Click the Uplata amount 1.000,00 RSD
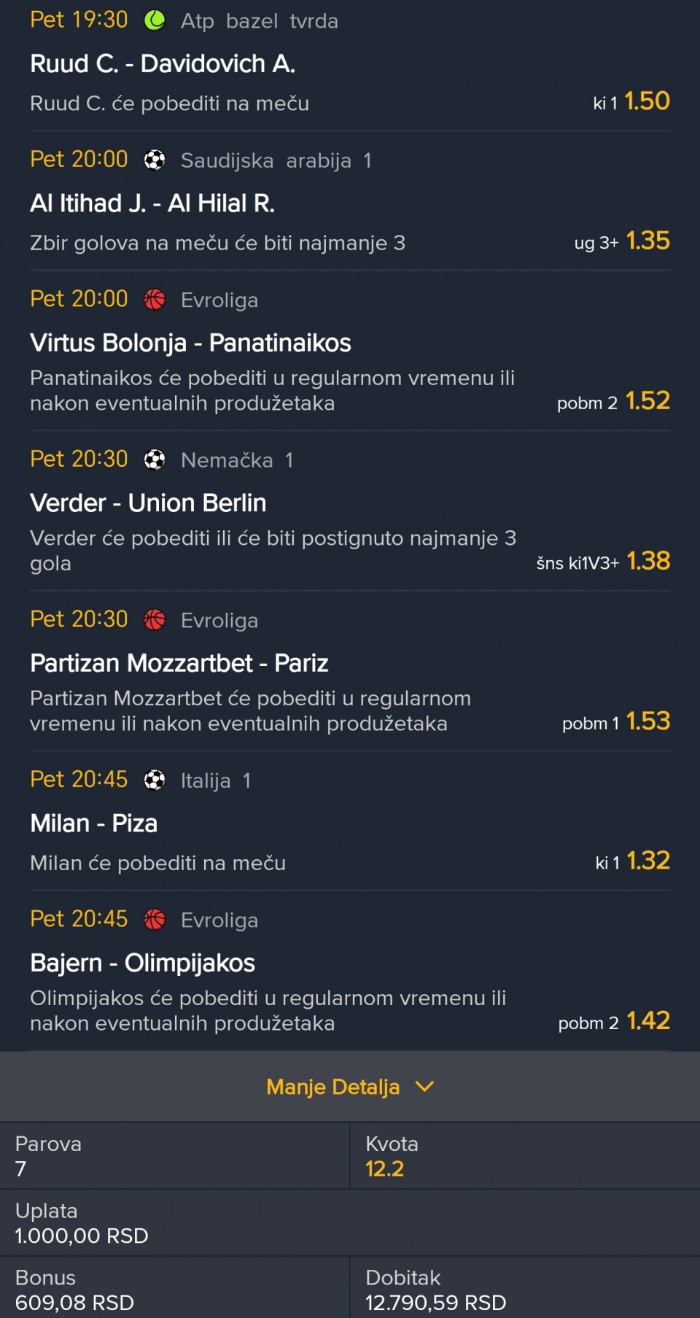Image resolution: width=700 pixels, height=1318 pixels. (x=82, y=1236)
